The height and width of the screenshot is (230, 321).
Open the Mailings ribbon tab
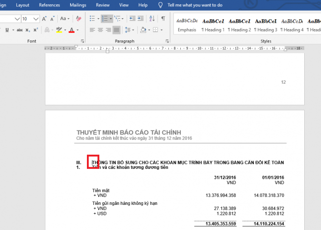[78, 5]
